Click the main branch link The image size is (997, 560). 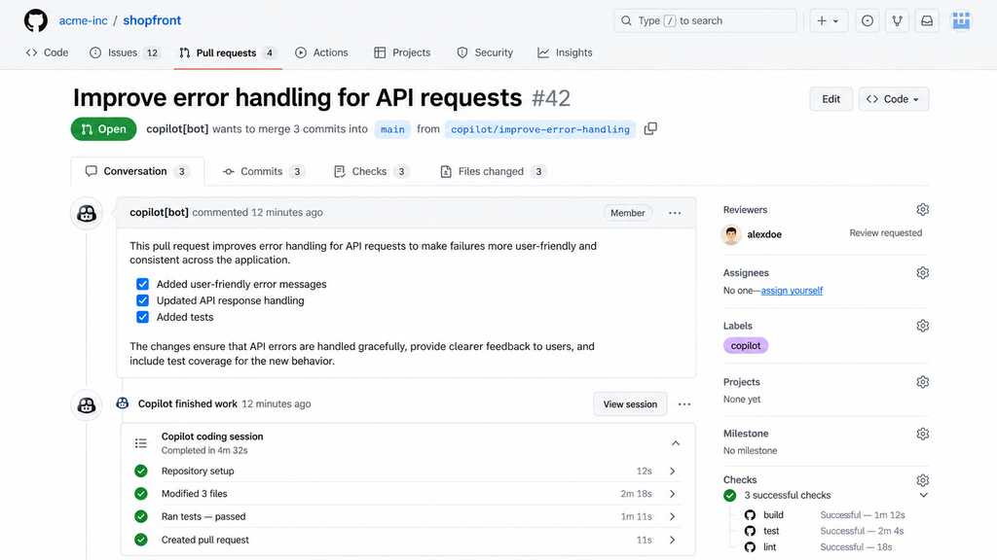(x=392, y=129)
